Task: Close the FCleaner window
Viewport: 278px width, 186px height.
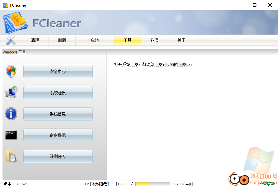Action: coord(270,5)
